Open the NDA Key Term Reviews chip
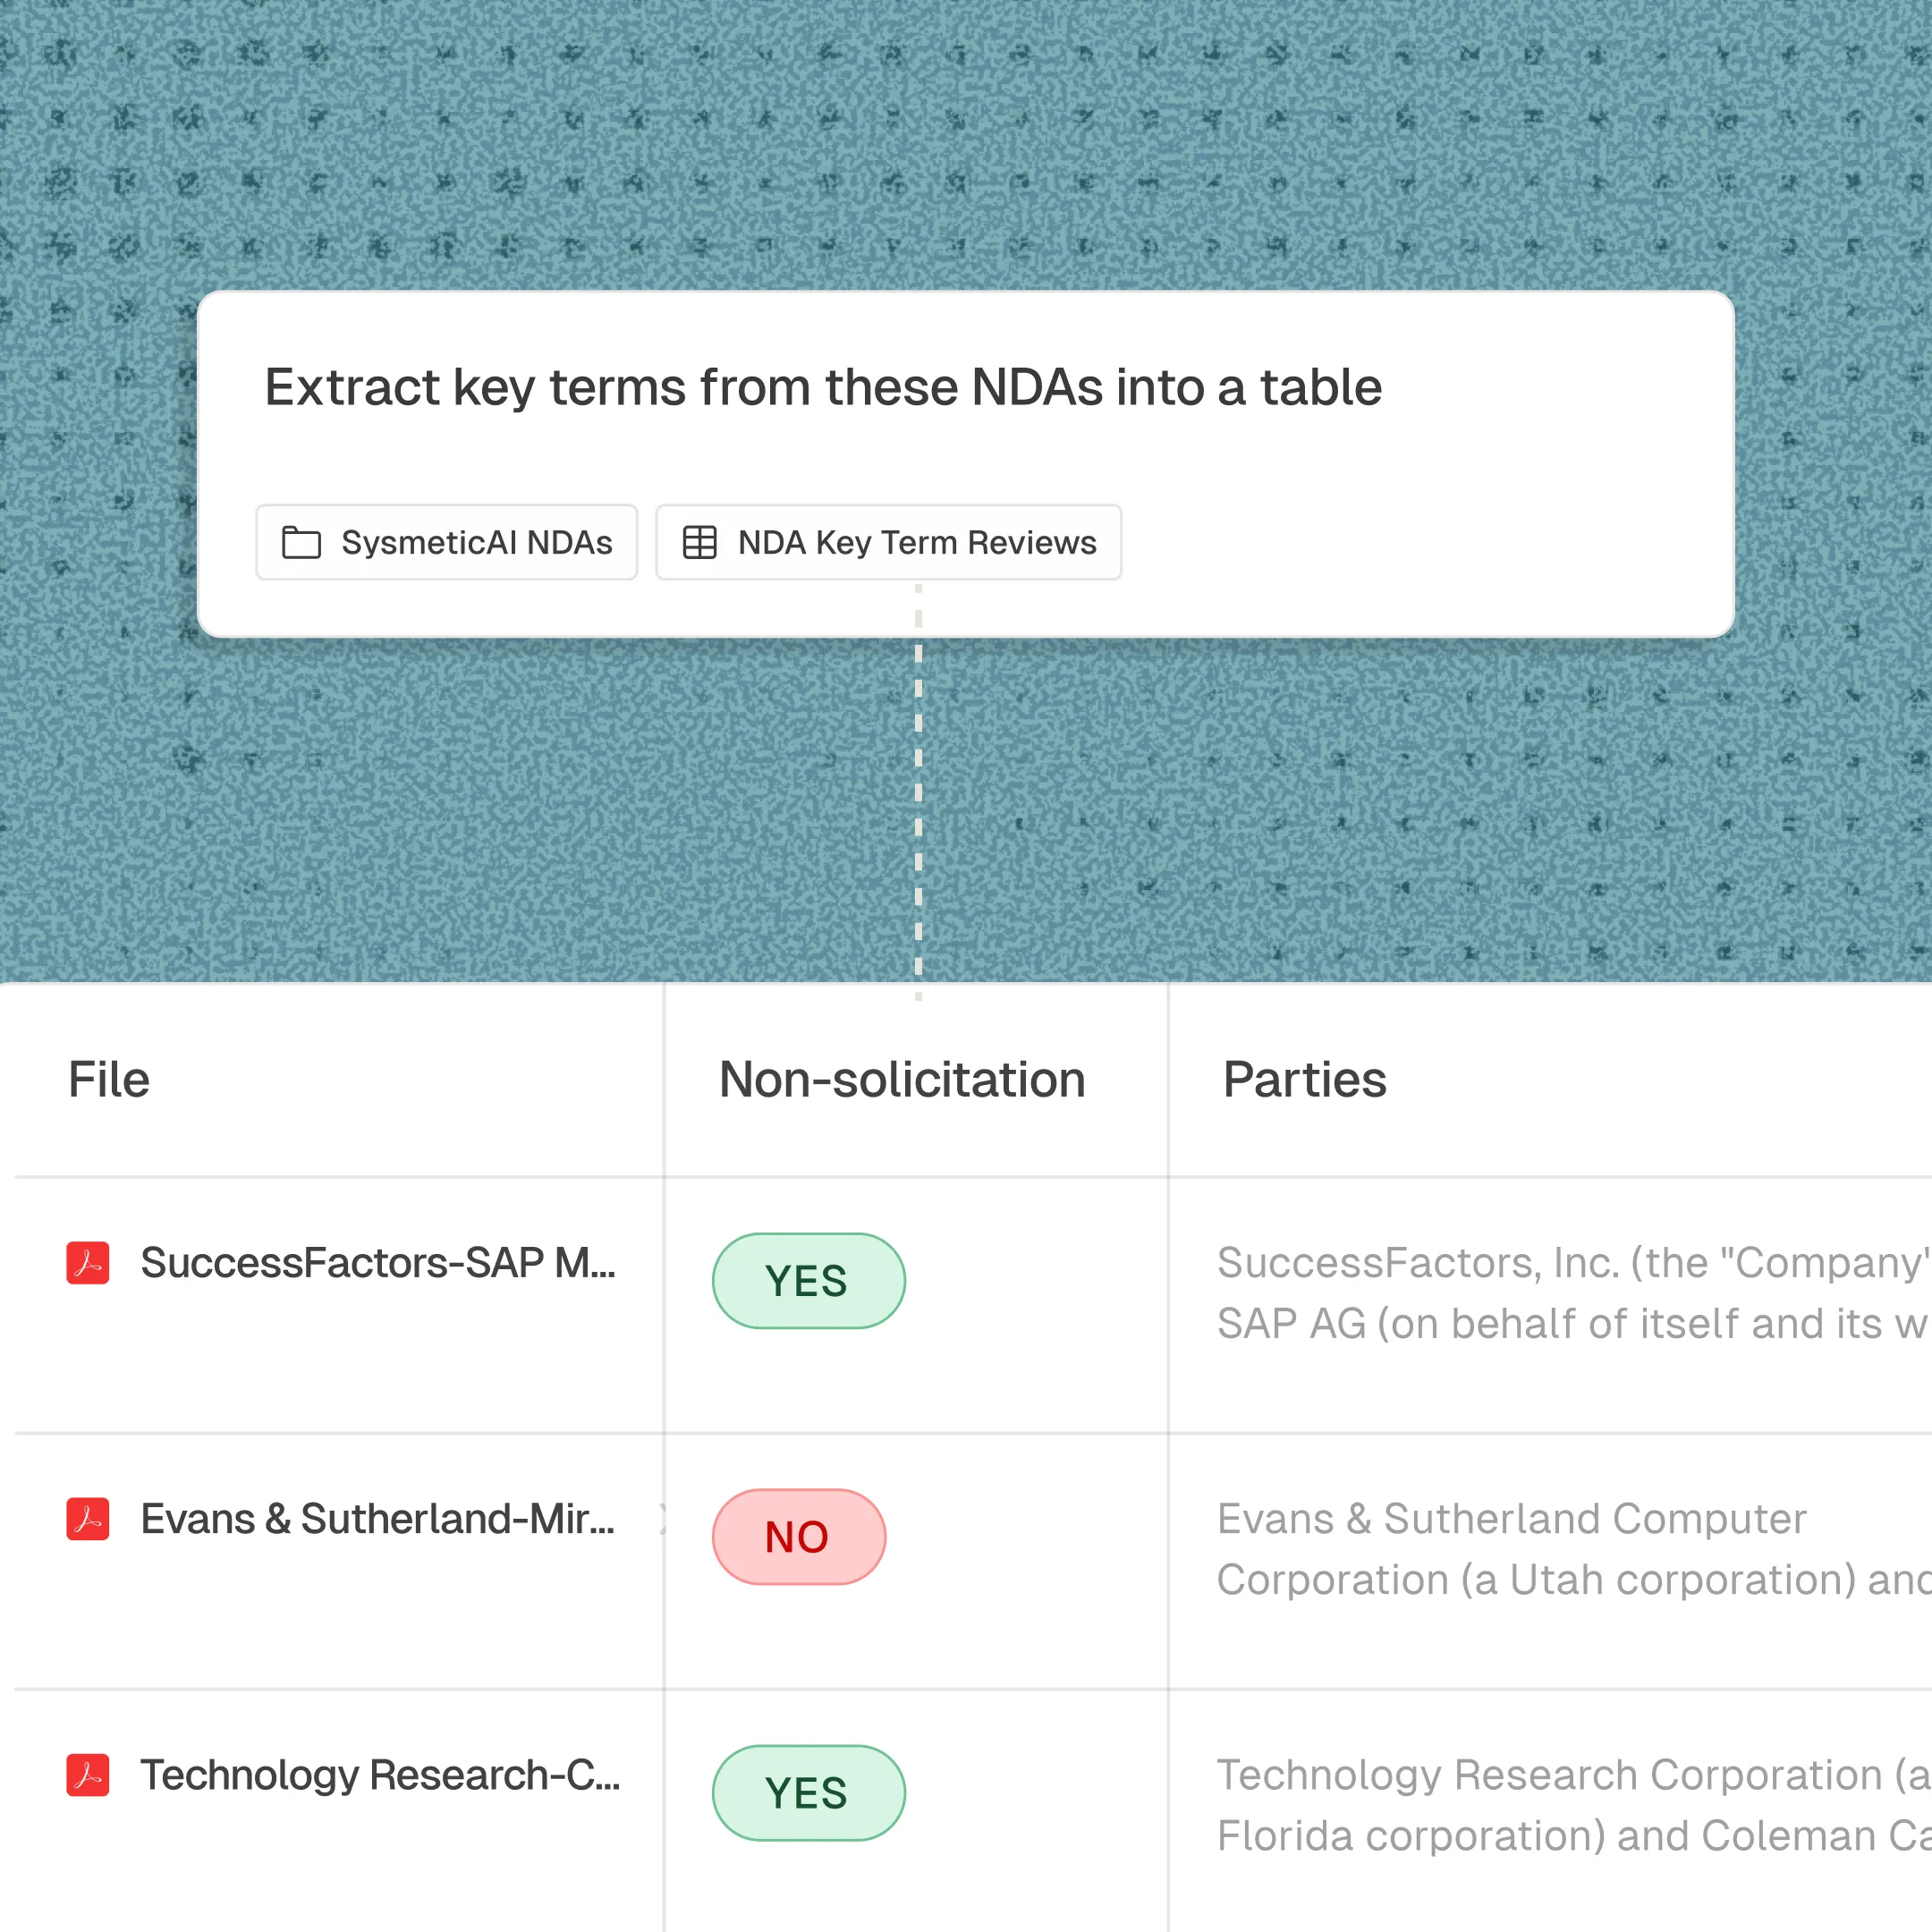 [x=888, y=542]
